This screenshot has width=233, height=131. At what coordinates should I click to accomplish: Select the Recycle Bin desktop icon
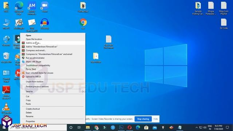tap(6, 58)
